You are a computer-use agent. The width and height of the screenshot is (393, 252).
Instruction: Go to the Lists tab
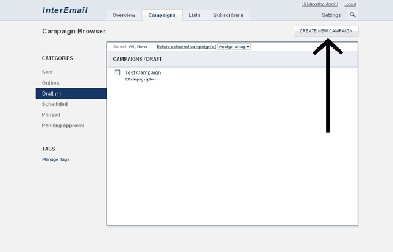194,15
